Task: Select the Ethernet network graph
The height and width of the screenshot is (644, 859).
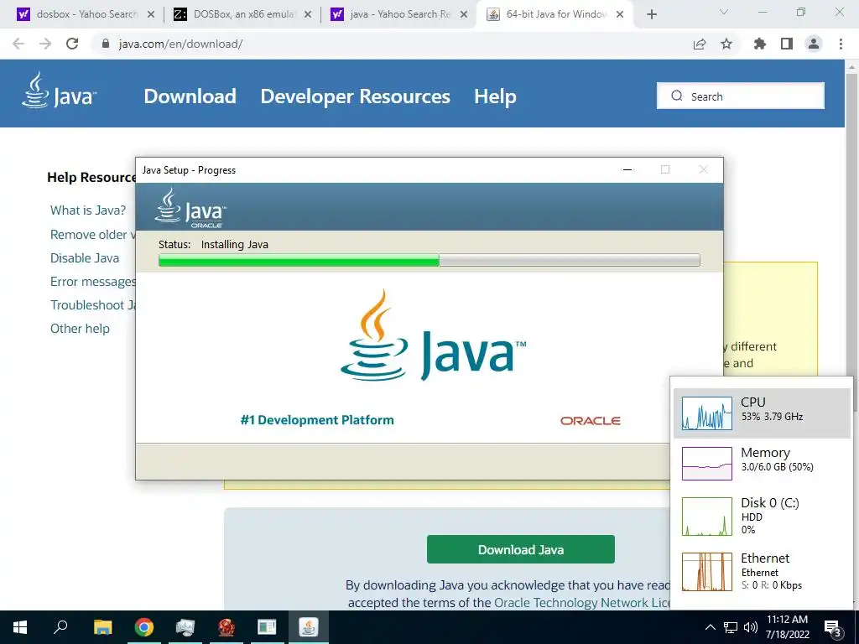Action: click(762, 572)
